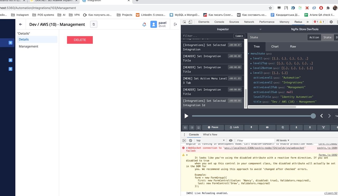Open the Inspector monitor dropdown
Screen dimensions: 338x196
[260, 29]
